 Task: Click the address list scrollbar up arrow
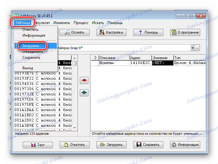point(75,58)
